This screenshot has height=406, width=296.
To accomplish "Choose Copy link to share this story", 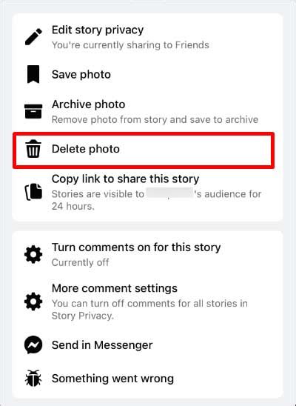I will click(147, 193).
